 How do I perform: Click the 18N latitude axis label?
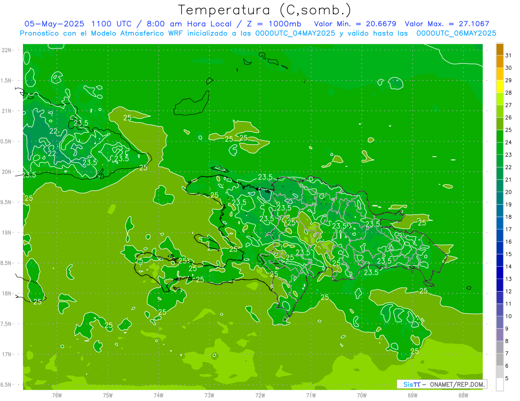[x=6, y=294]
